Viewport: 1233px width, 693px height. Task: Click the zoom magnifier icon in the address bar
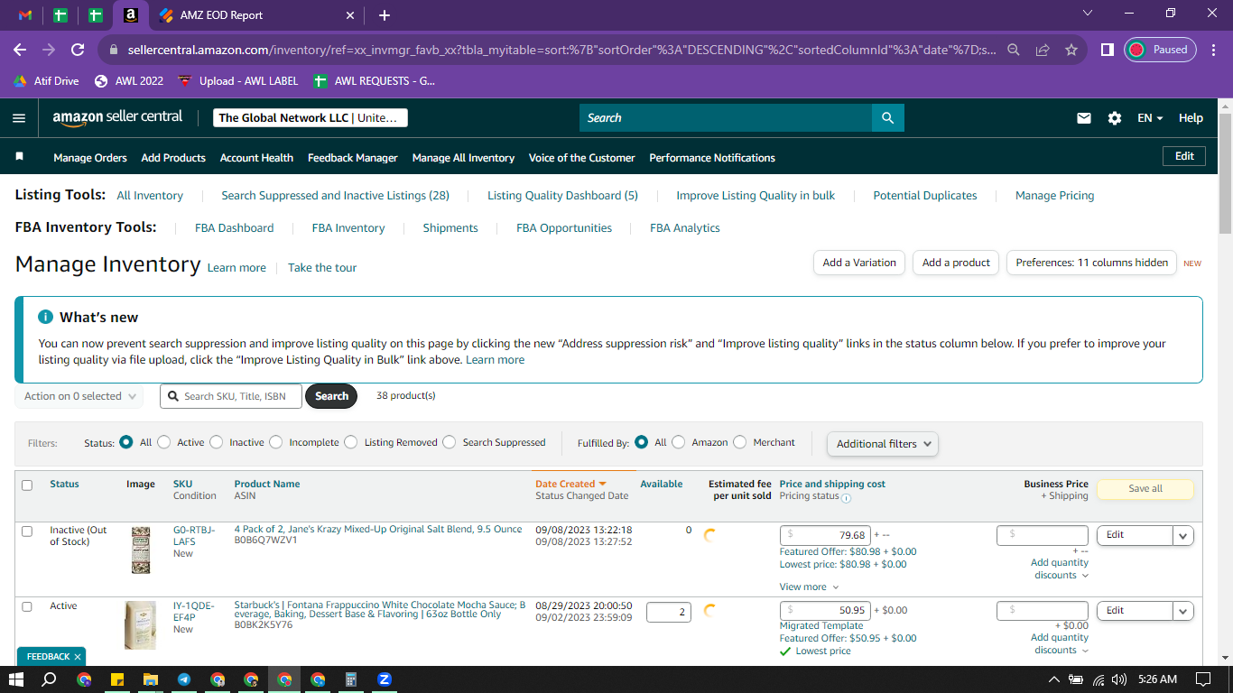[x=1014, y=51]
